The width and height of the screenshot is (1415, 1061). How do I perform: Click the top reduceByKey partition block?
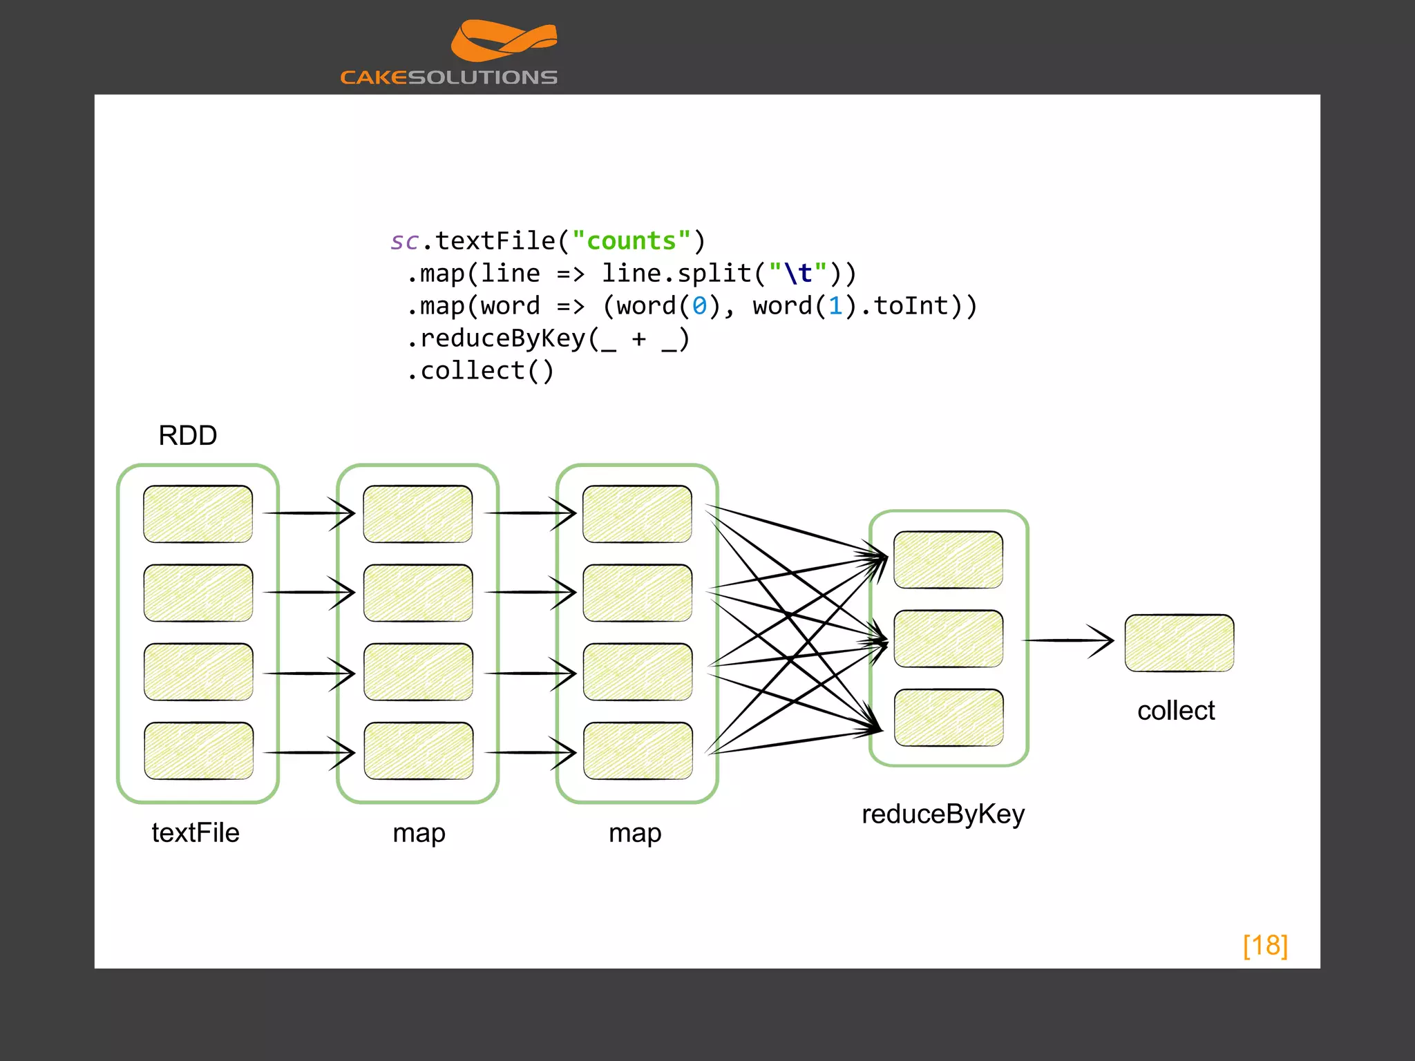tap(948, 560)
